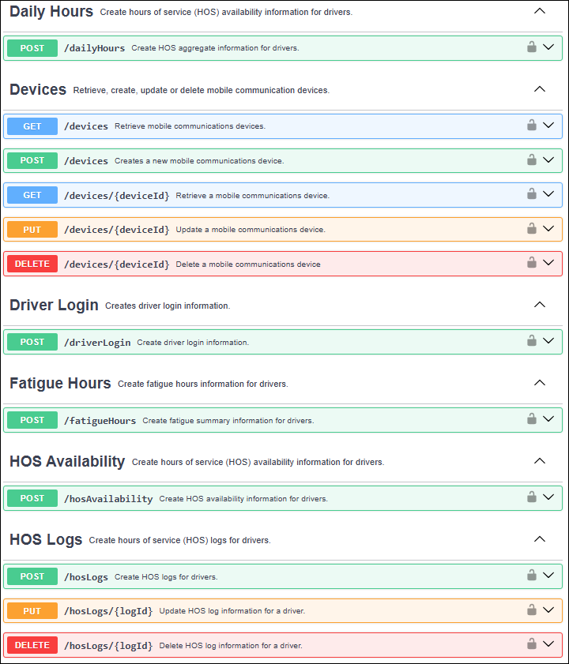The image size is (569, 664).
Task: Expand POST /fatigueHours with its down arrow
Action: [548, 419]
